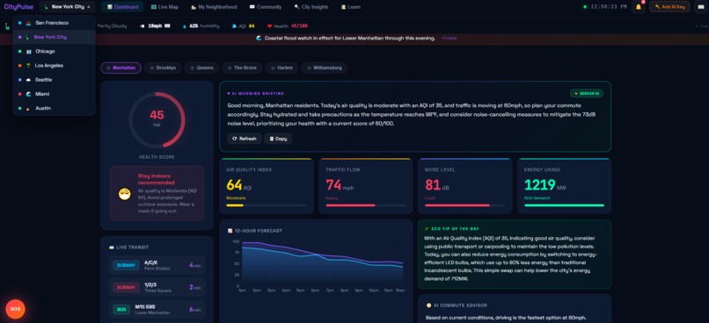
Task: Open My Neighborhood tab
Action: 214,7
